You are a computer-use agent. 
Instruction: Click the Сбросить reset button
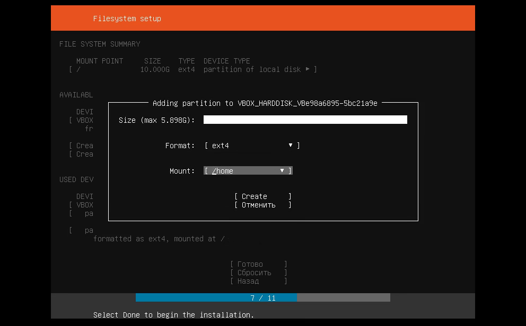(x=258, y=273)
